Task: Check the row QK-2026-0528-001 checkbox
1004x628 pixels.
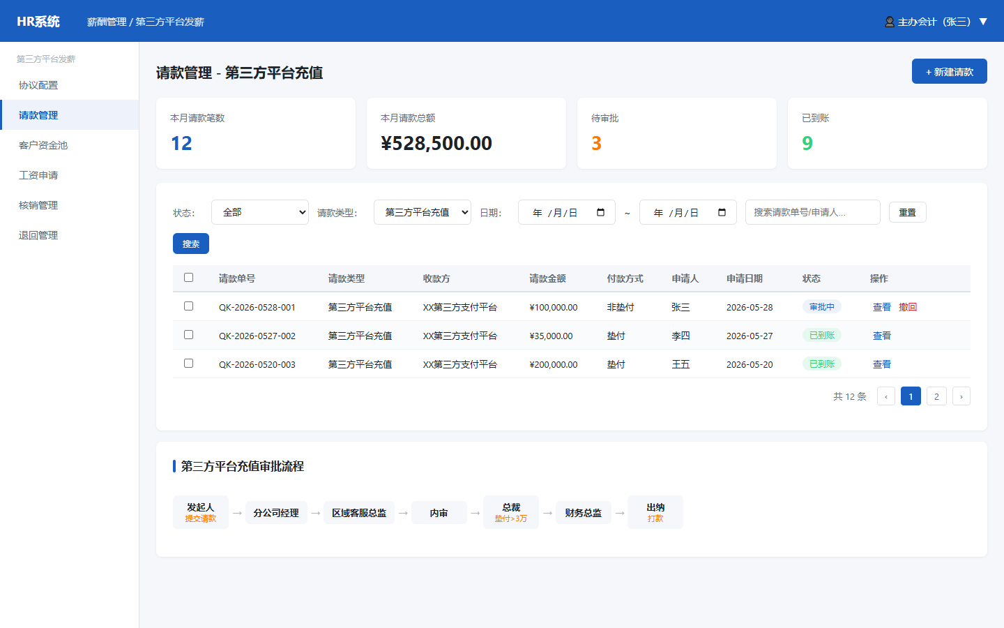Action: (188, 306)
